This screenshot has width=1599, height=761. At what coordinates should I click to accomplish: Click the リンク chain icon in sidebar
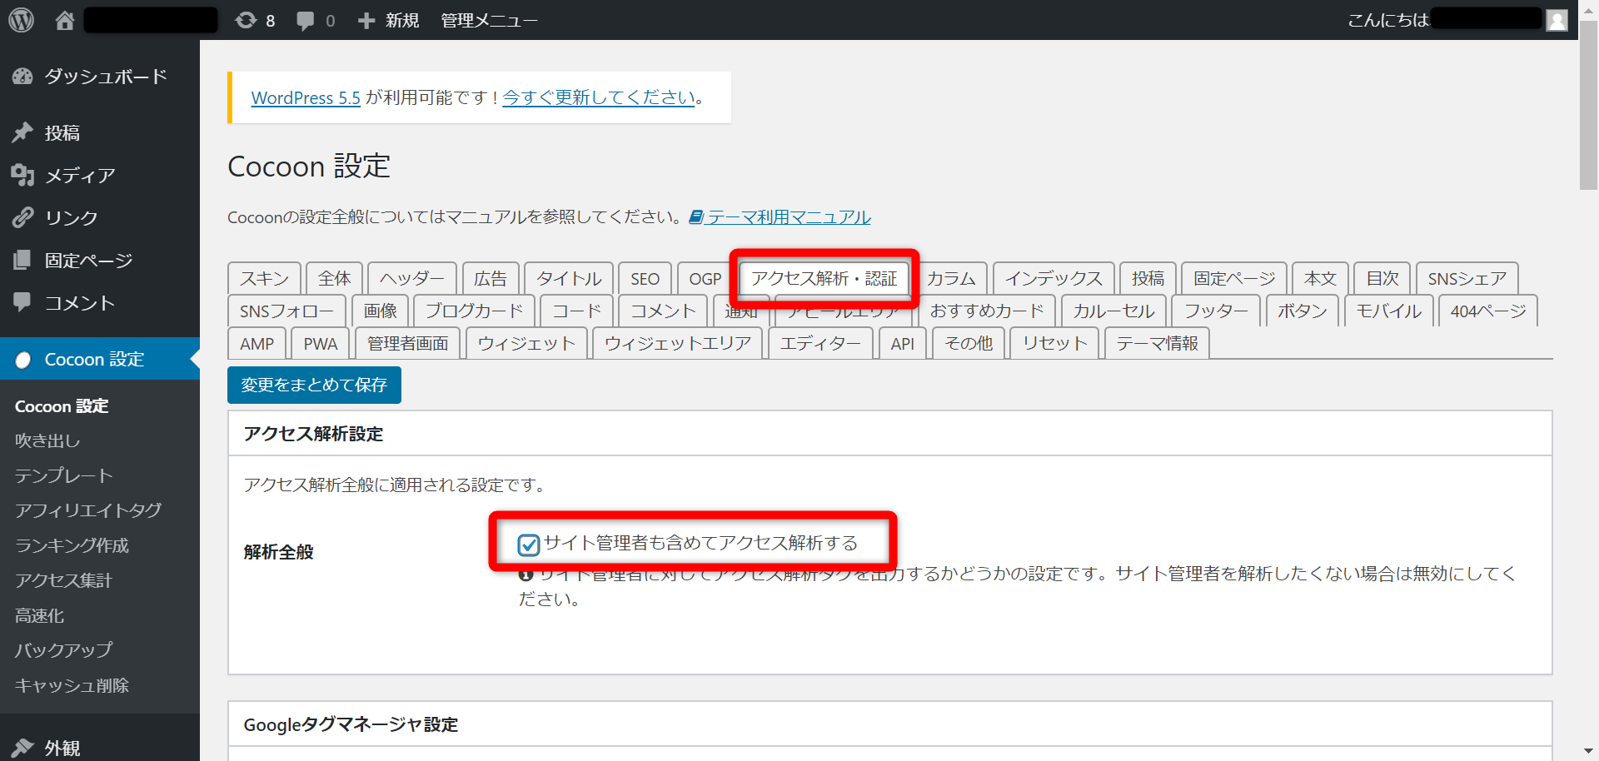click(x=22, y=218)
